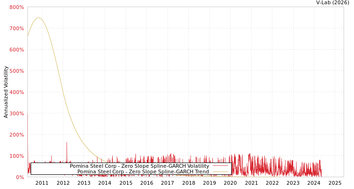This screenshot has height=189, width=354.
Task: Click the 2019 x-axis label
Action: coord(210,183)
